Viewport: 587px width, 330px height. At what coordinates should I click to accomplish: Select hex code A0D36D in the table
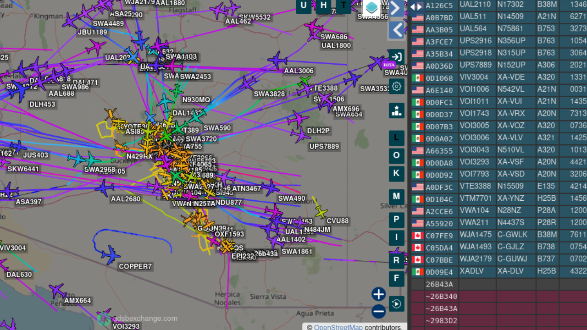point(439,66)
